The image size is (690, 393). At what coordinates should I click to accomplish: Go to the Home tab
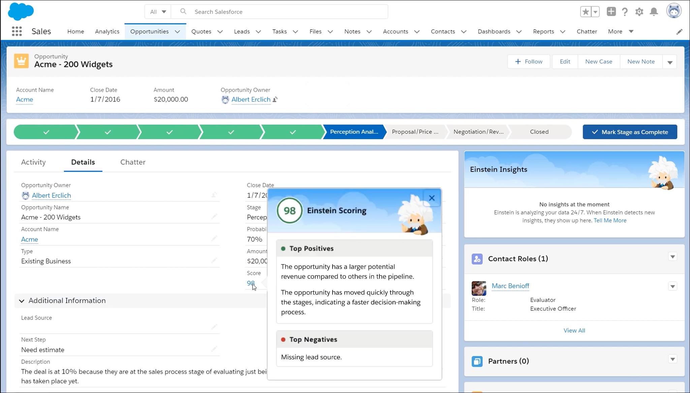point(75,31)
